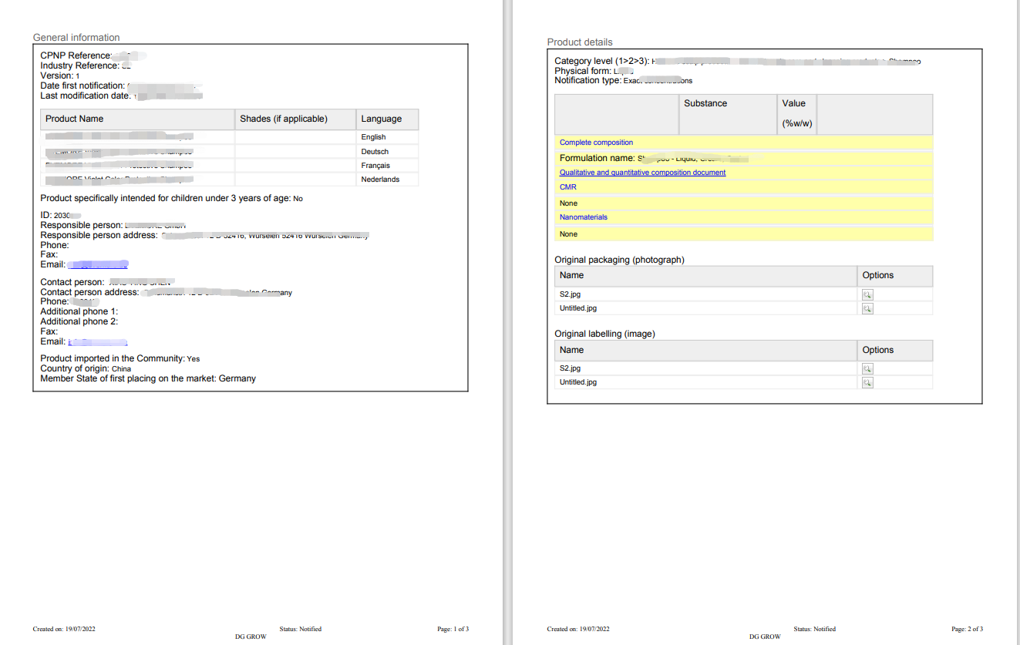Select Page: 1 of 3 footer text
1020x645 pixels.
pyautogui.click(x=453, y=629)
